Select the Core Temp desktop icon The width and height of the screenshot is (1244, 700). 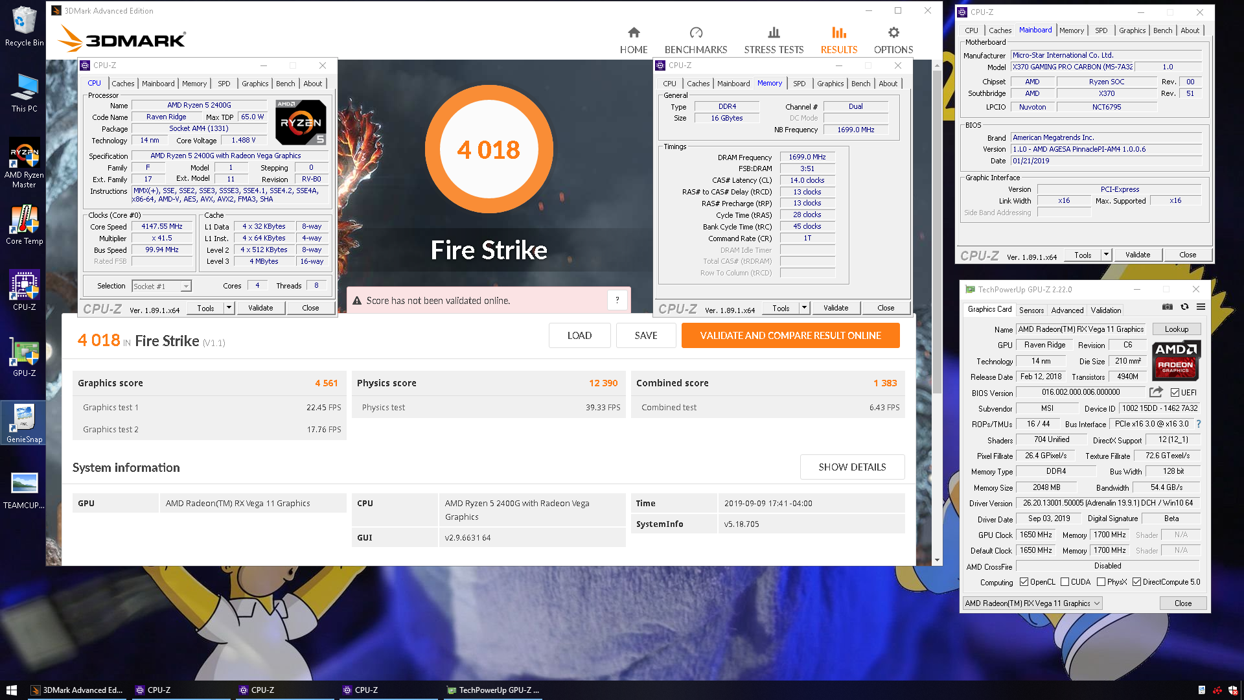pos(24,225)
